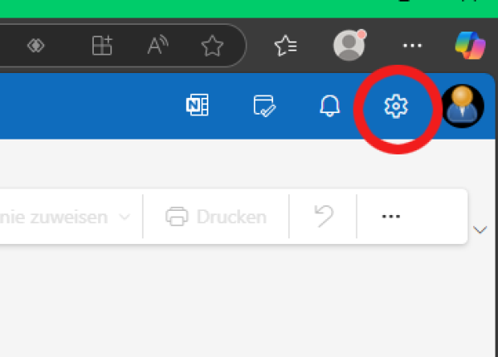
Task: Click the zuweisen button label
Action: (54, 218)
